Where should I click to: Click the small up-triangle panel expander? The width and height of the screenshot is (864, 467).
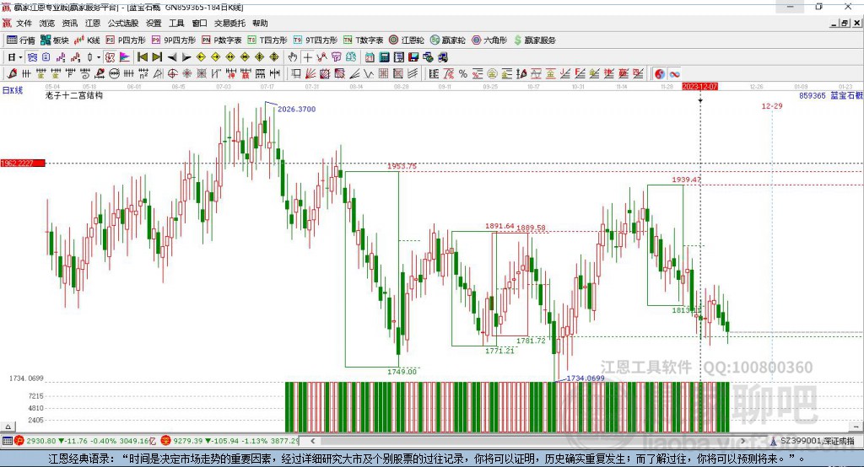8,427
